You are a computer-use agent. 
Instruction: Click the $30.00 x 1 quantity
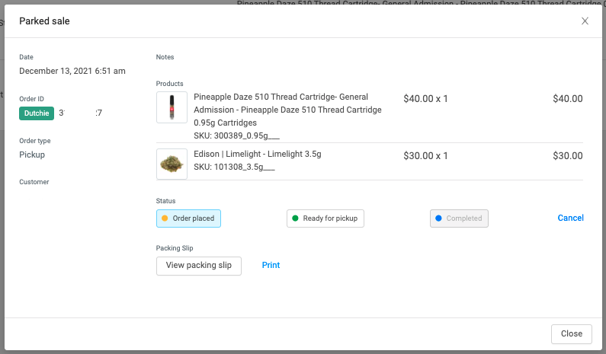[x=425, y=156]
